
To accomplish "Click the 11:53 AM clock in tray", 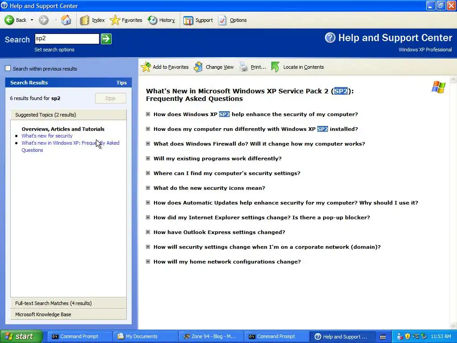I will (x=440, y=336).
